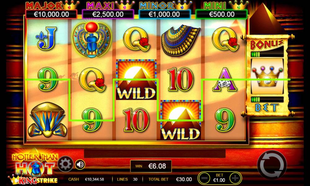310x186 pixels.
Task: Select the Minor €1,000.00 jackpot display
Action: (x=165, y=15)
